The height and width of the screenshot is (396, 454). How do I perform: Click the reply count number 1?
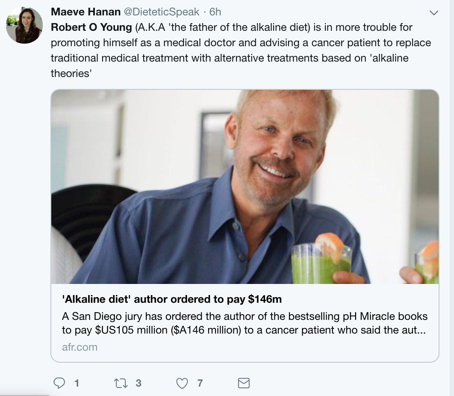coord(77,383)
